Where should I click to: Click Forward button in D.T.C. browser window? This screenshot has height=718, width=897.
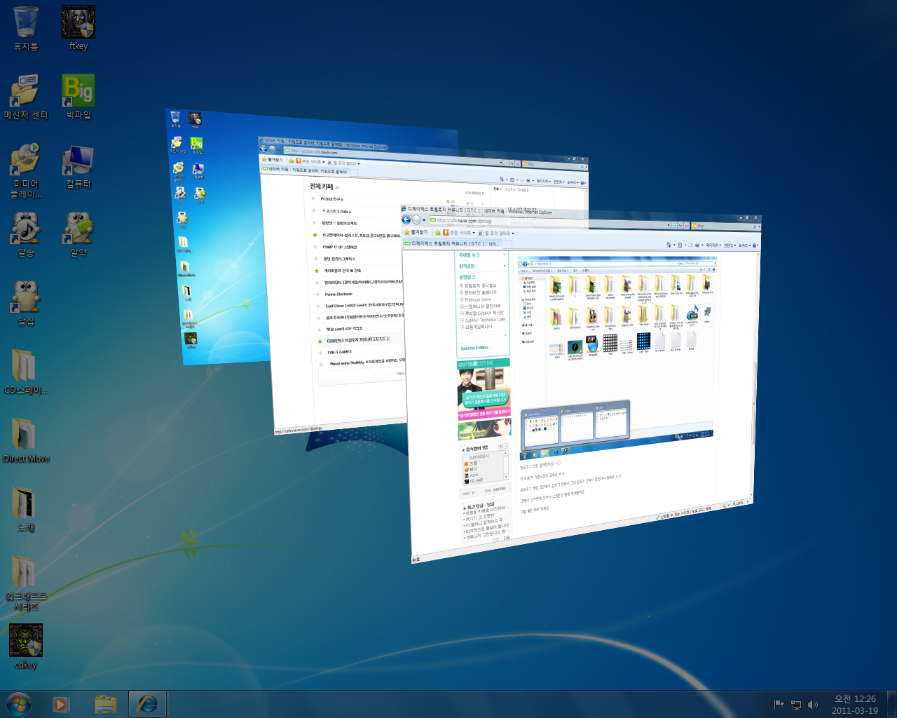(416, 219)
